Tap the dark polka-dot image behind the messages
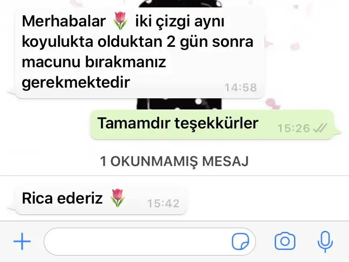 point(179,104)
